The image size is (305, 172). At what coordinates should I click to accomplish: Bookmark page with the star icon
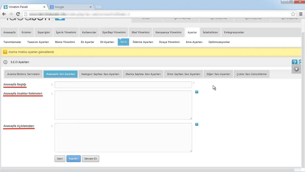tap(293, 14)
